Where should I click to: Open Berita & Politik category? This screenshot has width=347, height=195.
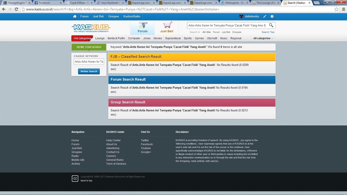click(x=116, y=38)
